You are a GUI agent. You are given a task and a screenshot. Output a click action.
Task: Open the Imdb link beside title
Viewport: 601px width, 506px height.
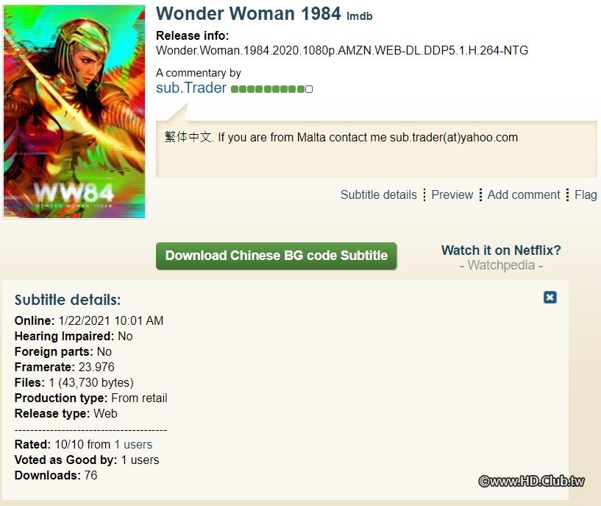360,16
